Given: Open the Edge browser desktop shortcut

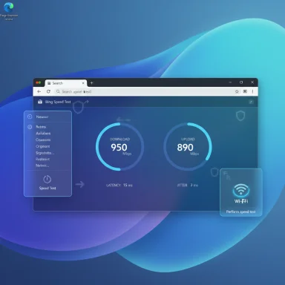Looking at the screenshot, I should tap(9, 11).
